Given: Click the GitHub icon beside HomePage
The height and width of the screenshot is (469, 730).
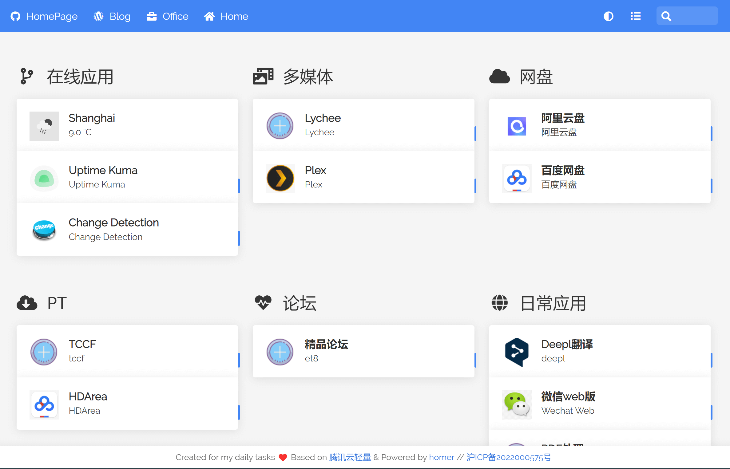Looking at the screenshot, I should 15,16.
